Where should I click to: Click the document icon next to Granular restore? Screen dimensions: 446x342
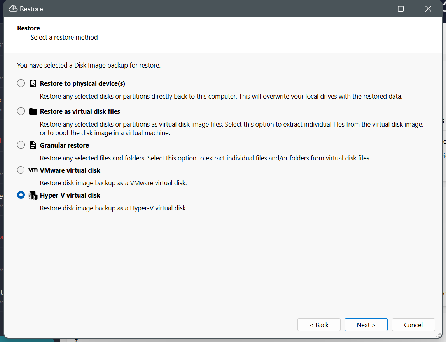33,145
